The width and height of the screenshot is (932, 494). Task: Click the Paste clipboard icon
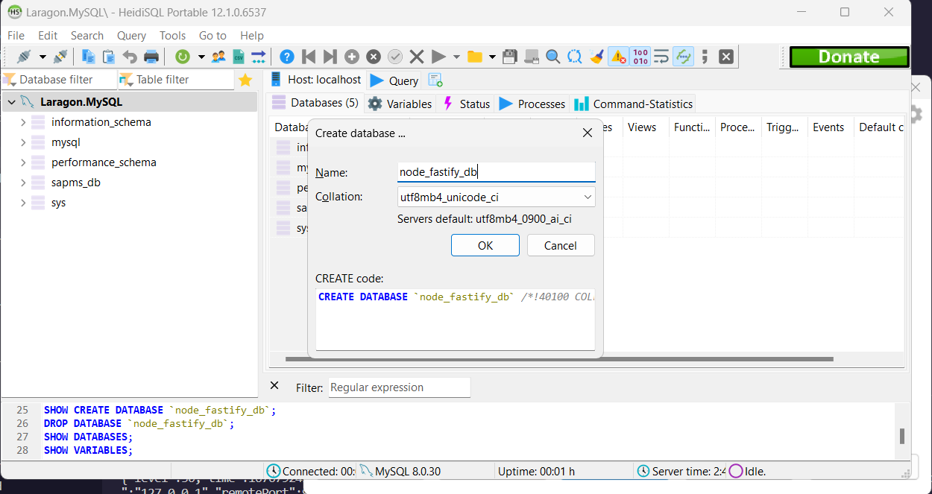pyautogui.click(x=109, y=57)
